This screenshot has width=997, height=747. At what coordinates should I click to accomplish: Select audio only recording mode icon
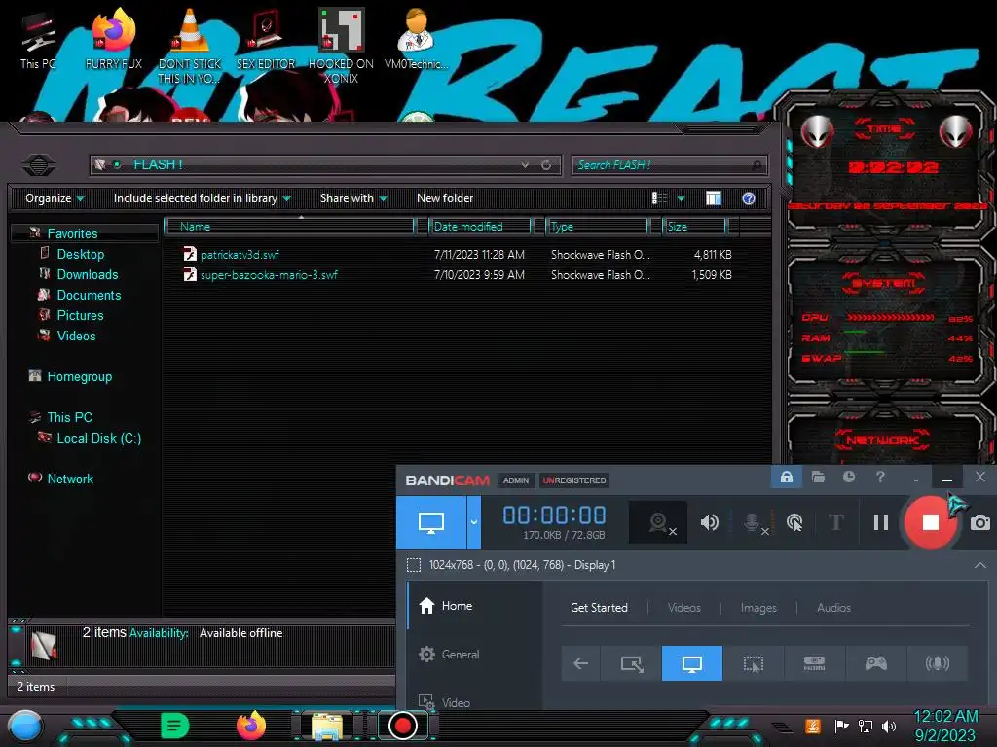938,663
